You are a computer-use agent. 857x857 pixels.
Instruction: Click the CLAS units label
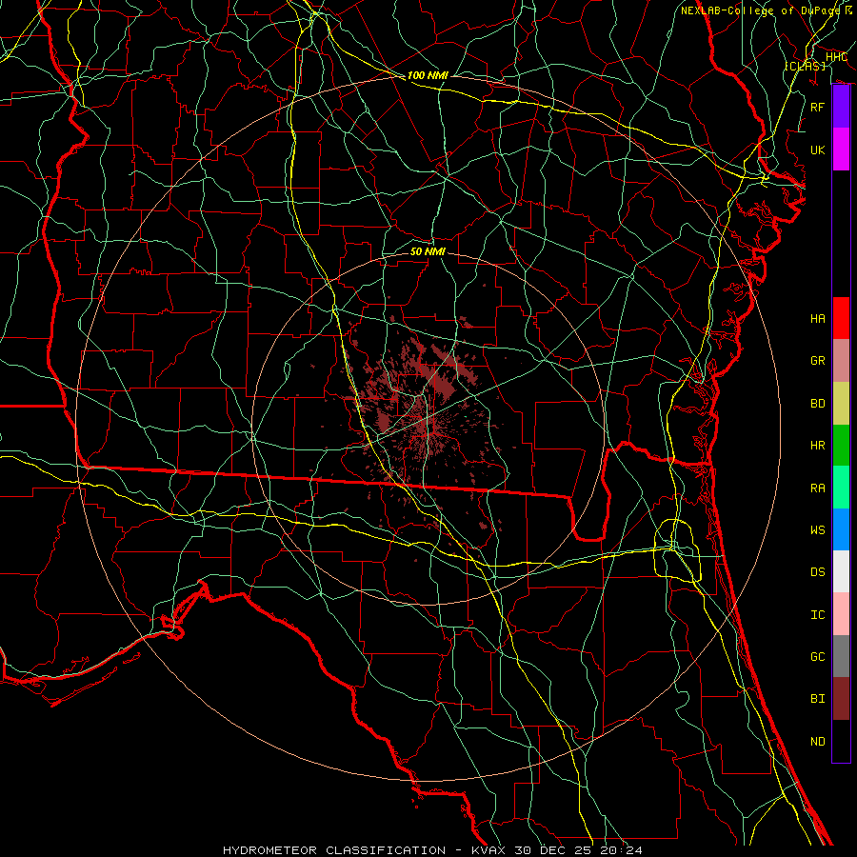[x=805, y=66]
